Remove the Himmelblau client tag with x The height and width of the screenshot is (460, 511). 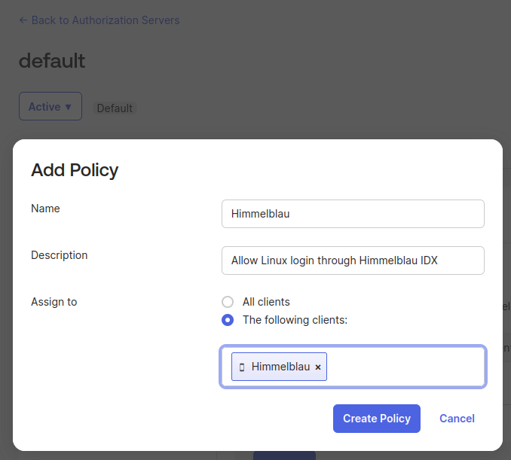pyautogui.click(x=318, y=367)
